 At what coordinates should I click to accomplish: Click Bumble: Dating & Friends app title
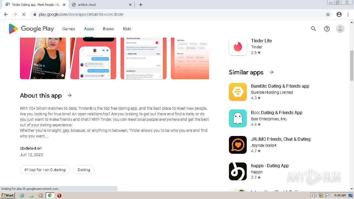tap(280, 86)
